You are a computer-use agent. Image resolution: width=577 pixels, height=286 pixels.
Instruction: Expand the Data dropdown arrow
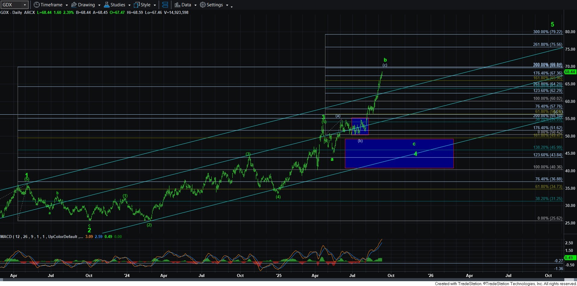tap(195, 5)
